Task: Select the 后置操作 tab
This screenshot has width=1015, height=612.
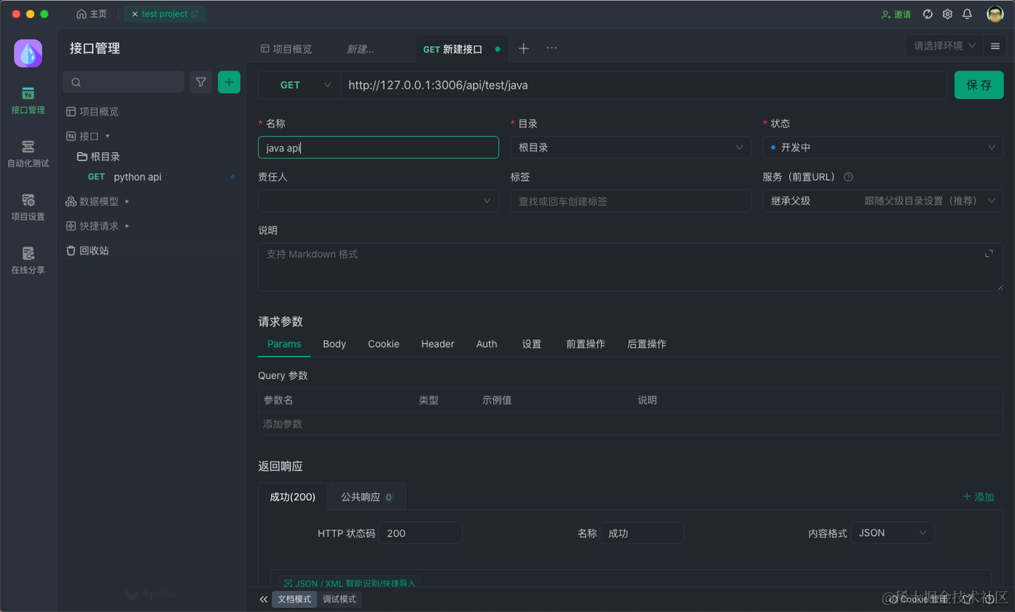Action: point(646,344)
